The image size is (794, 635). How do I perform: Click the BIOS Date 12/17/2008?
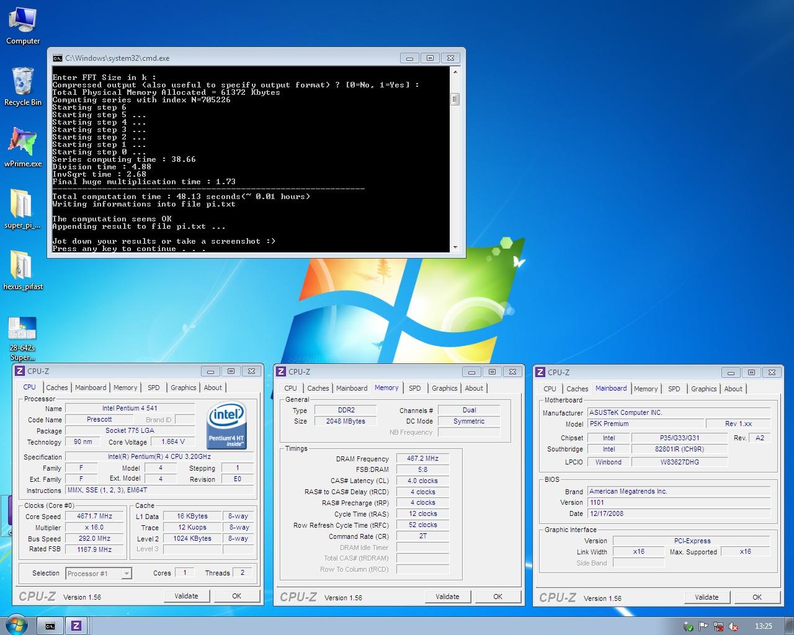[x=679, y=513]
